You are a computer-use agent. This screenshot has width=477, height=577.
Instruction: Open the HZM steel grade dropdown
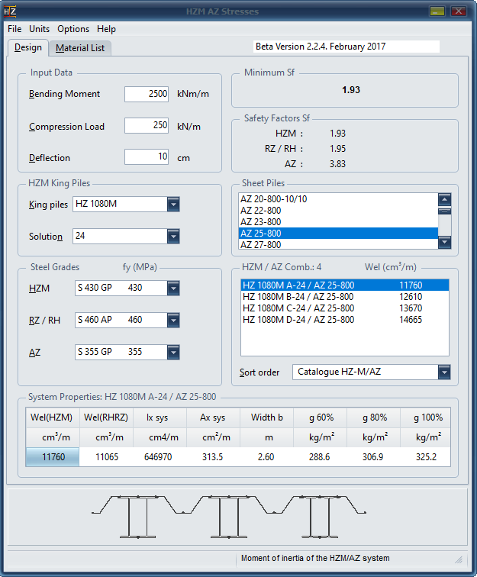pos(173,288)
